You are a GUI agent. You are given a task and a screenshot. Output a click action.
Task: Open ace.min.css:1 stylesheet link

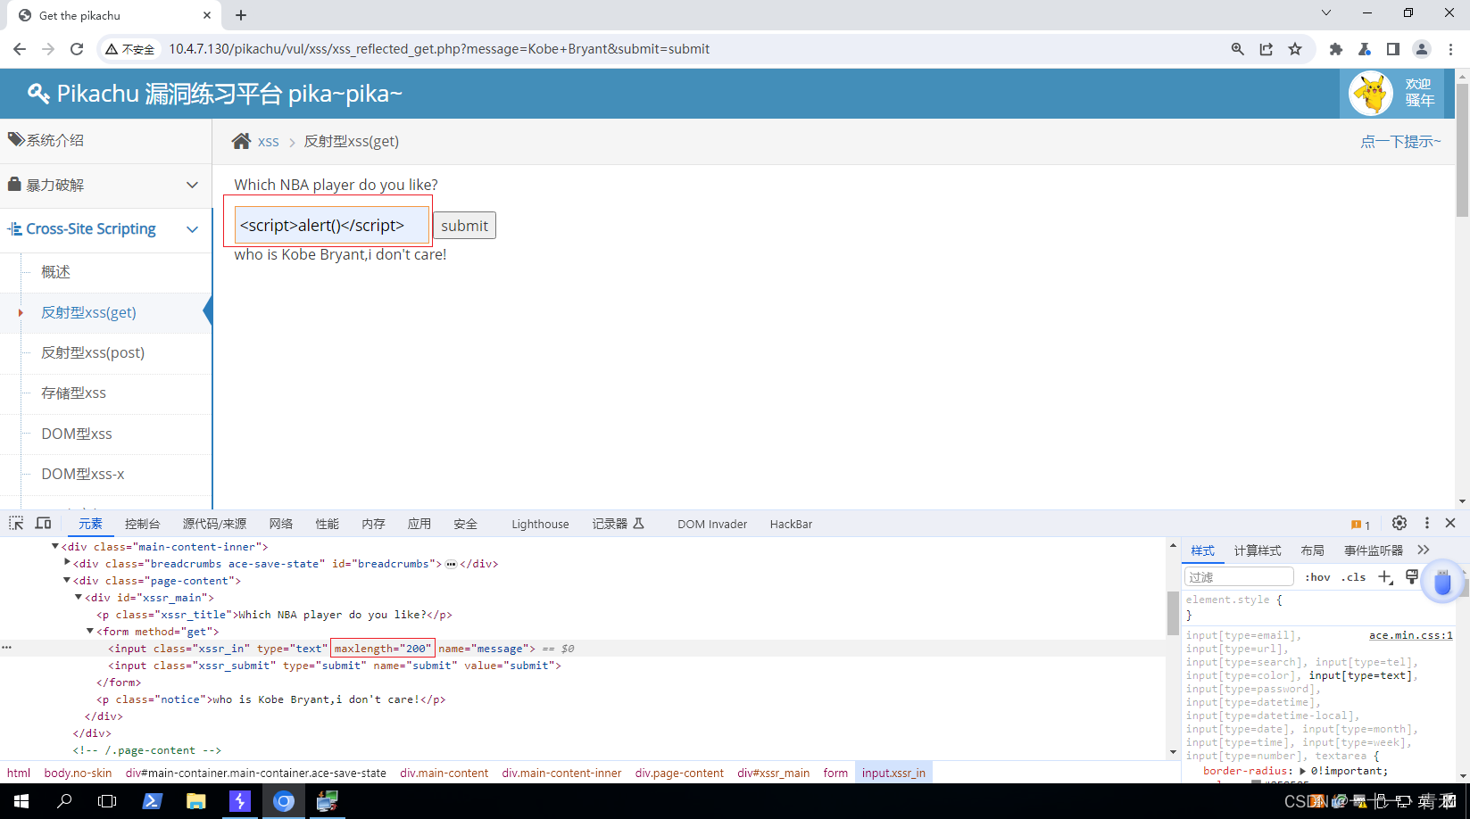pos(1410,635)
